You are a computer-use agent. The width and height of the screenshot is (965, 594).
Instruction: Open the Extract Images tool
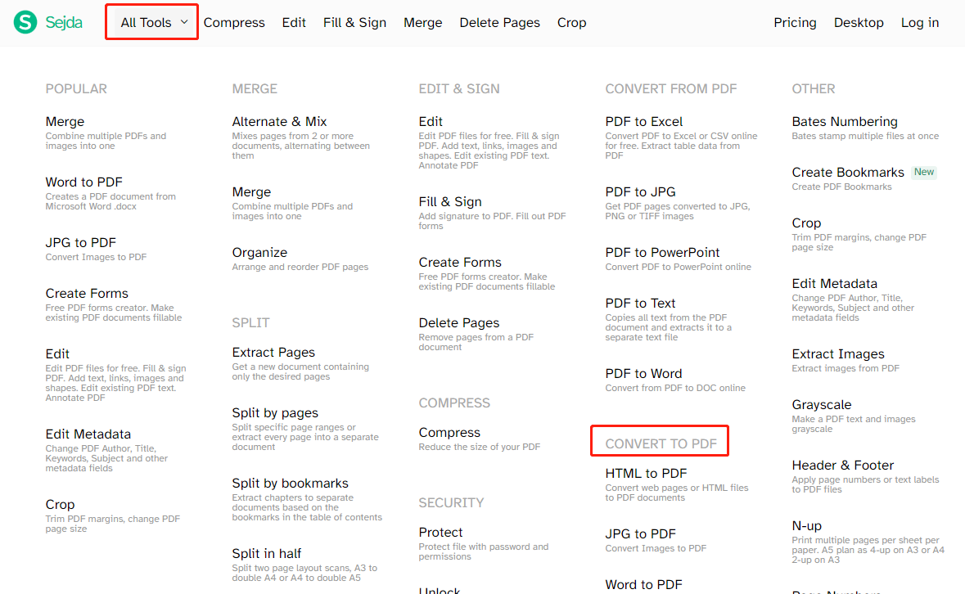837,354
